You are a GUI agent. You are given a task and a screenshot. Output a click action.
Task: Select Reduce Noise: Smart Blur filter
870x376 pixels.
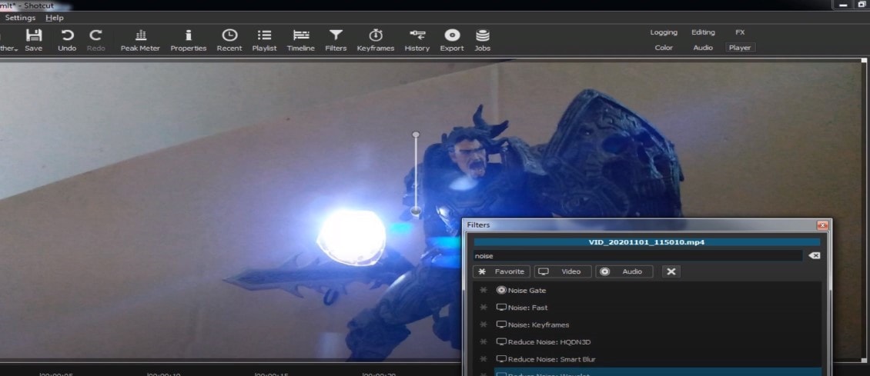click(x=657, y=359)
